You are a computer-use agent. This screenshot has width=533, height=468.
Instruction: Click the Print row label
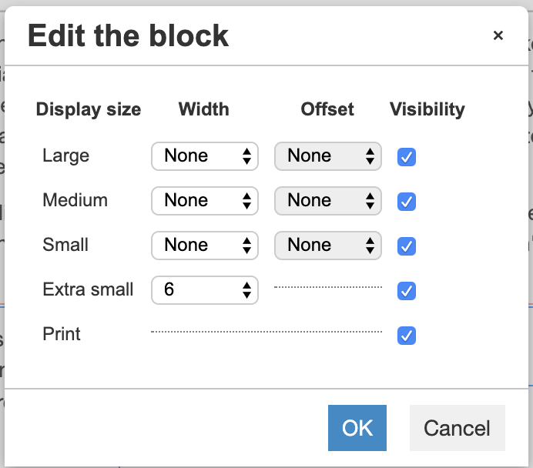(62, 334)
